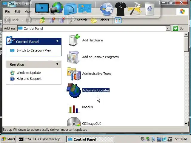The width and height of the screenshot is (191, 143).
Task: Click the blue documents folder dock icon
Action: click(x=70, y=9)
